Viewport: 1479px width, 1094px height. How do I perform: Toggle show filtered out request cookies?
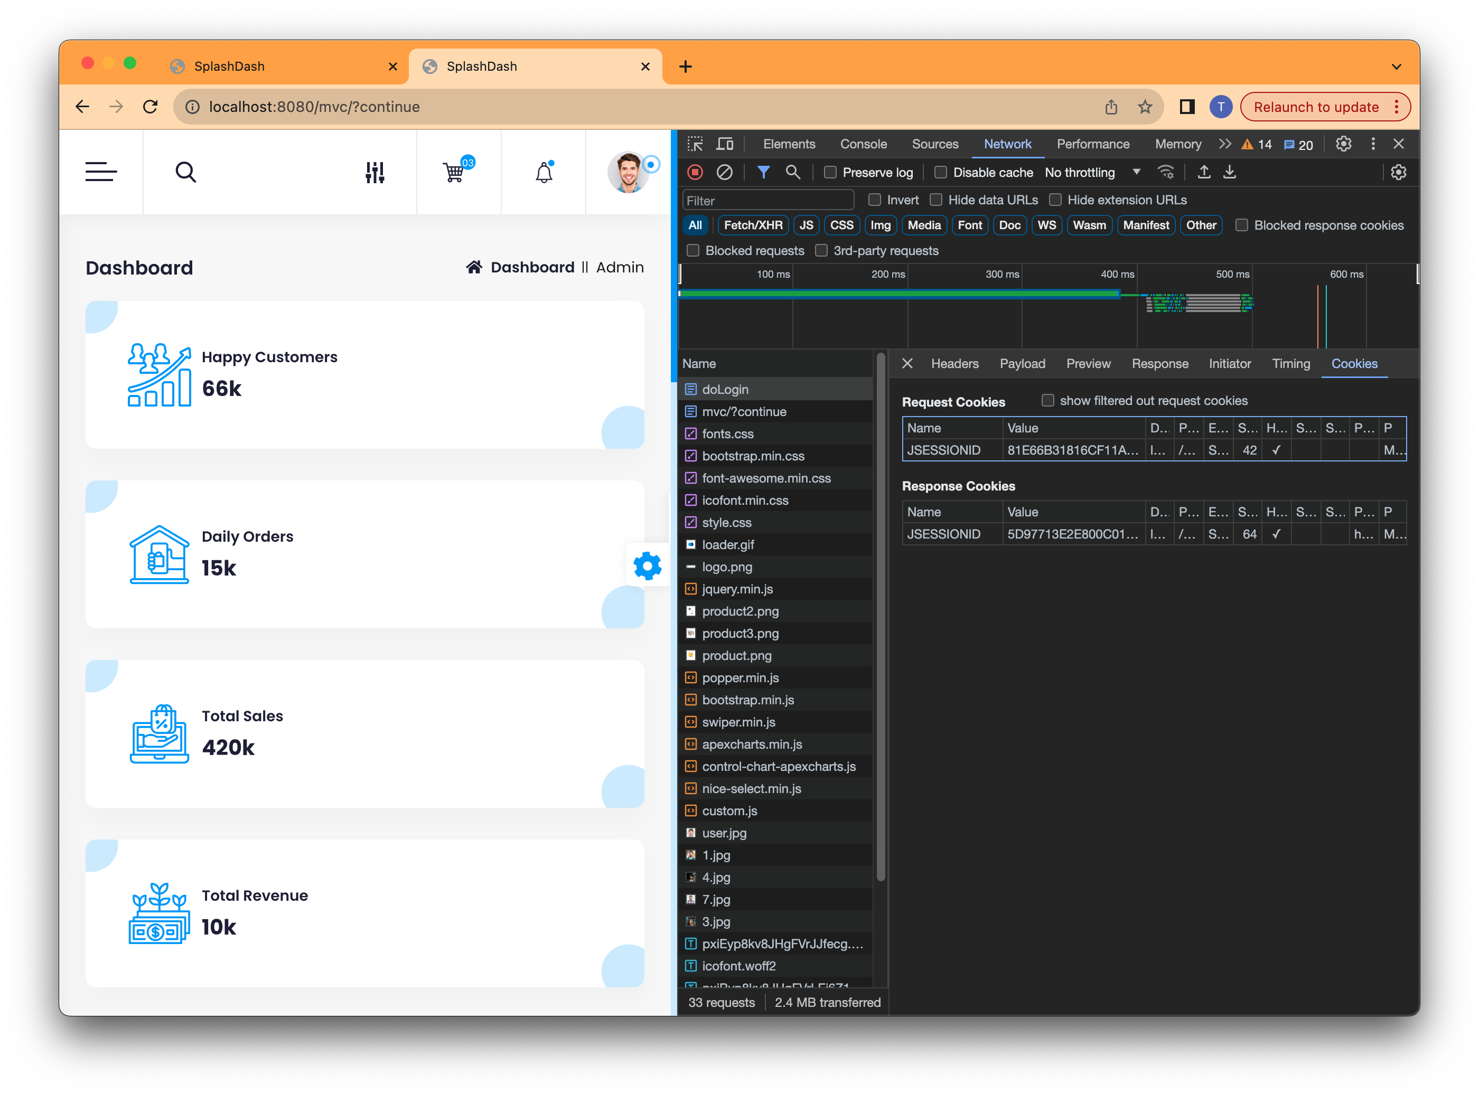point(1048,400)
